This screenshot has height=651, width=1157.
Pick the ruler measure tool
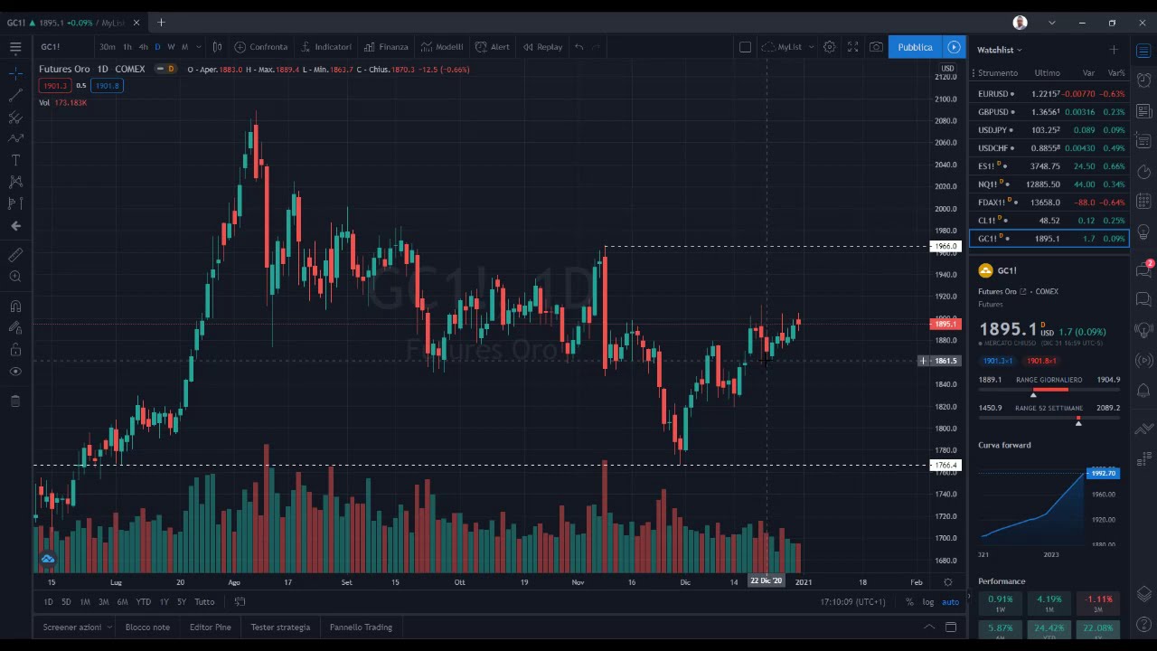pos(15,255)
